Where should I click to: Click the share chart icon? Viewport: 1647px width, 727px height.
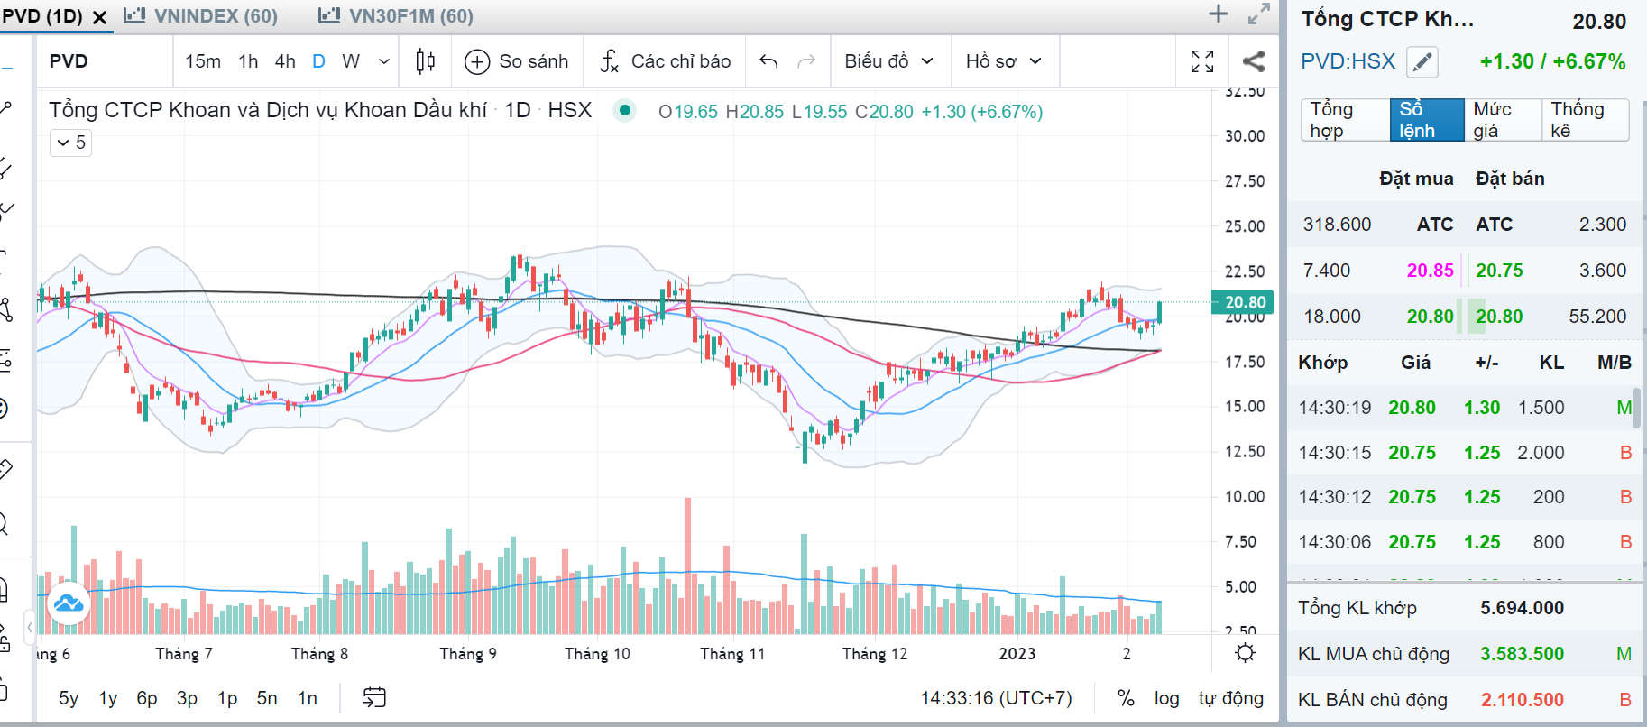pyautogui.click(x=1253, y=61)
